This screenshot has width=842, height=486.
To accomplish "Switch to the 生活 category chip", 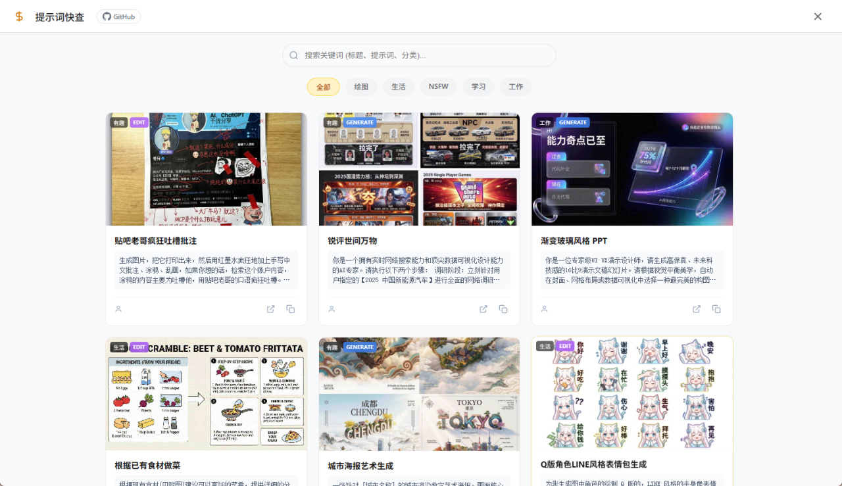I will point(399,87).
